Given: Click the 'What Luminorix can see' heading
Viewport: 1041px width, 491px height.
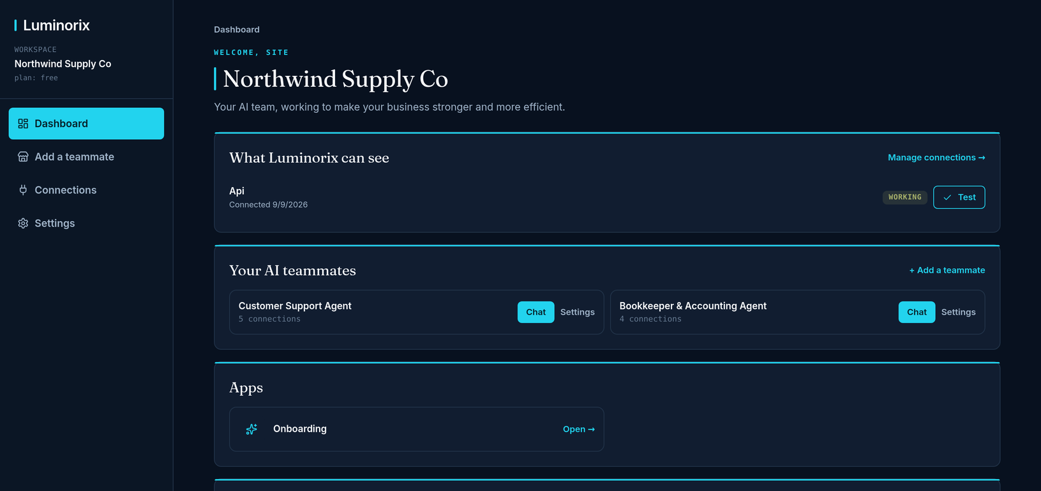Looking at the screenshot, I should pyautogui.click(x=309, y=158).
